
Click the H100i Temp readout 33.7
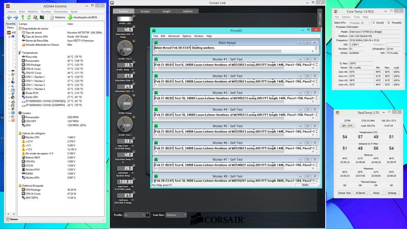point(125,65)
